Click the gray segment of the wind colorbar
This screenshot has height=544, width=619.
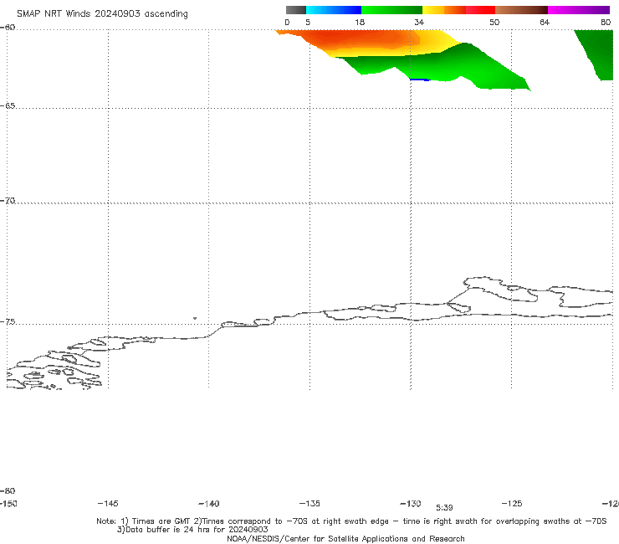coord(296,10)
